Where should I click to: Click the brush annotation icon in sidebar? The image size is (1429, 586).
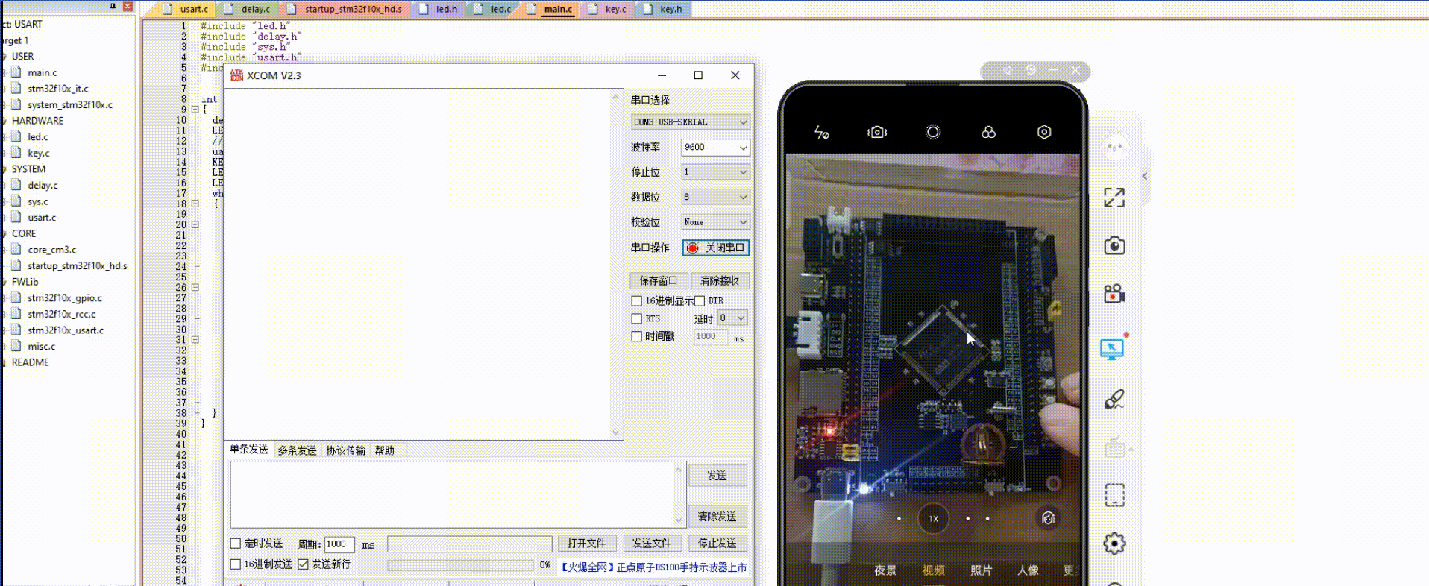[1114, 399]
